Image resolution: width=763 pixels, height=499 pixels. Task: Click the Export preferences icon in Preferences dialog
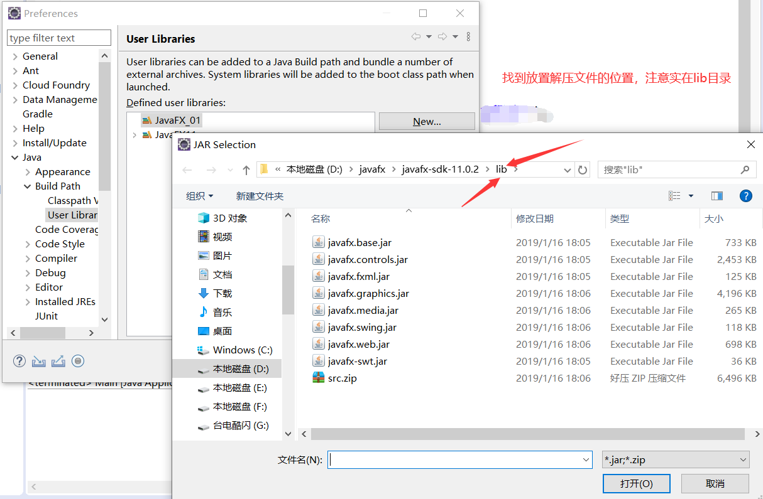click(x=58, y=362)
